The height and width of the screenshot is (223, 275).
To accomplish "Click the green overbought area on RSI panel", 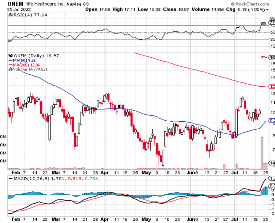I will [264, 24].
